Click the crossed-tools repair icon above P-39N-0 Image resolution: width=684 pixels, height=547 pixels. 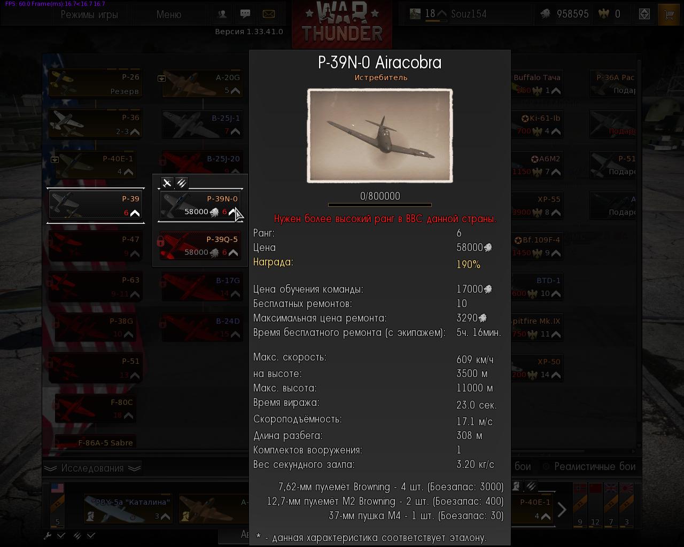pos(167,183)
